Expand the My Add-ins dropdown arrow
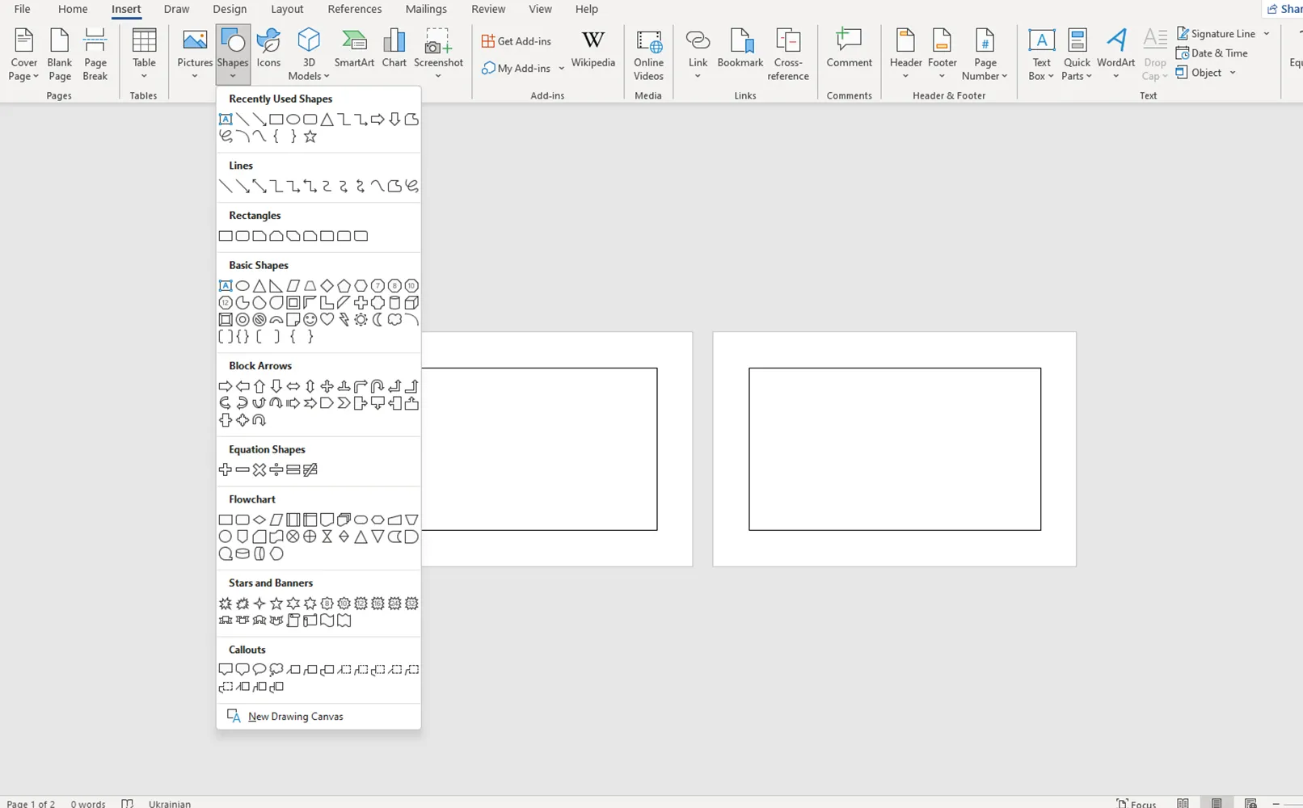Image resolution: width=1303 pixels, height=808 pixels. 561,69
